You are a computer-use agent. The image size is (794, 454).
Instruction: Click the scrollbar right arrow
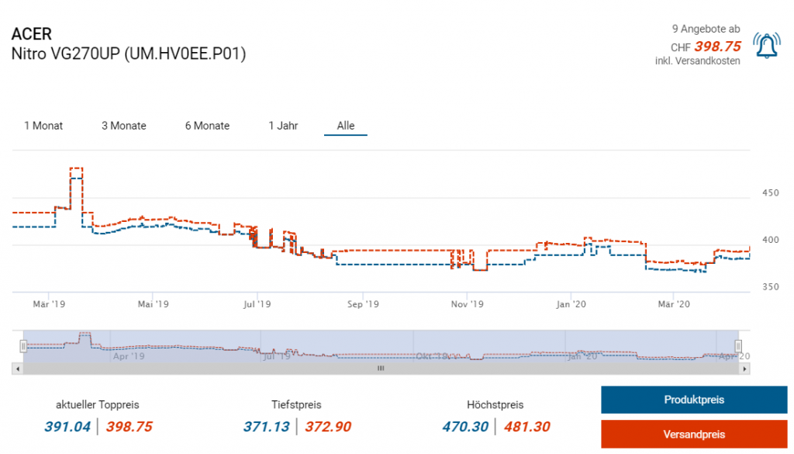point(745,369)
